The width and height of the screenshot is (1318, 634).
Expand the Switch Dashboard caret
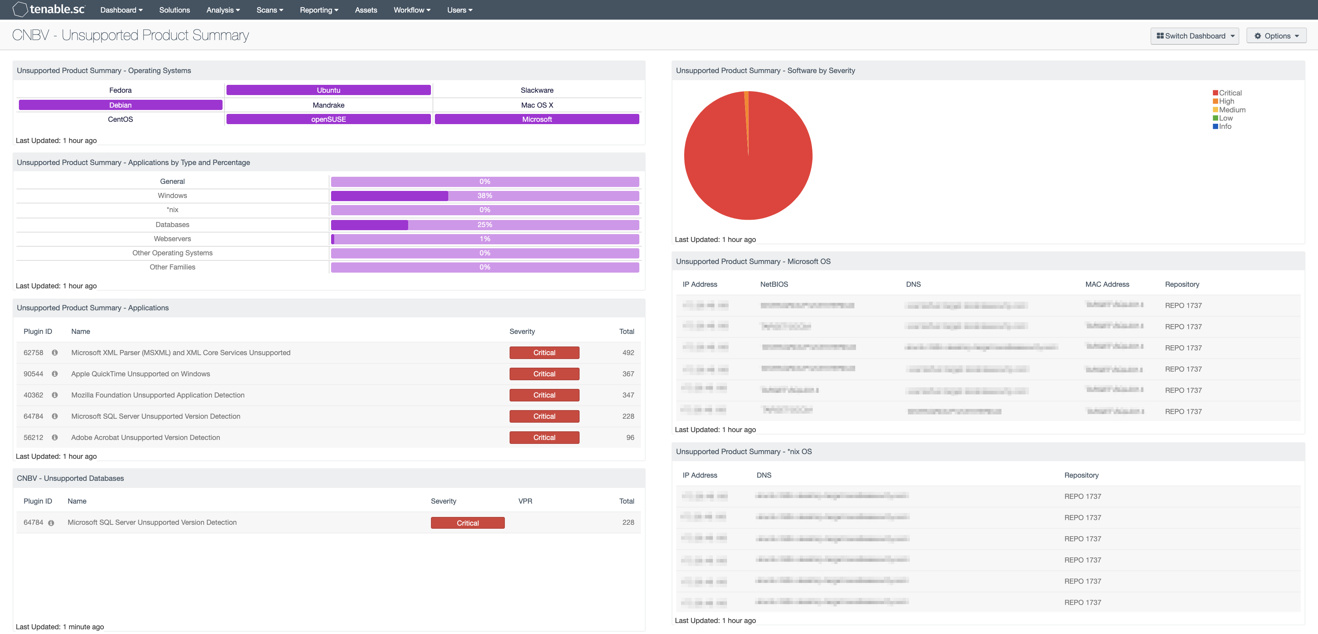(1233, 36)
